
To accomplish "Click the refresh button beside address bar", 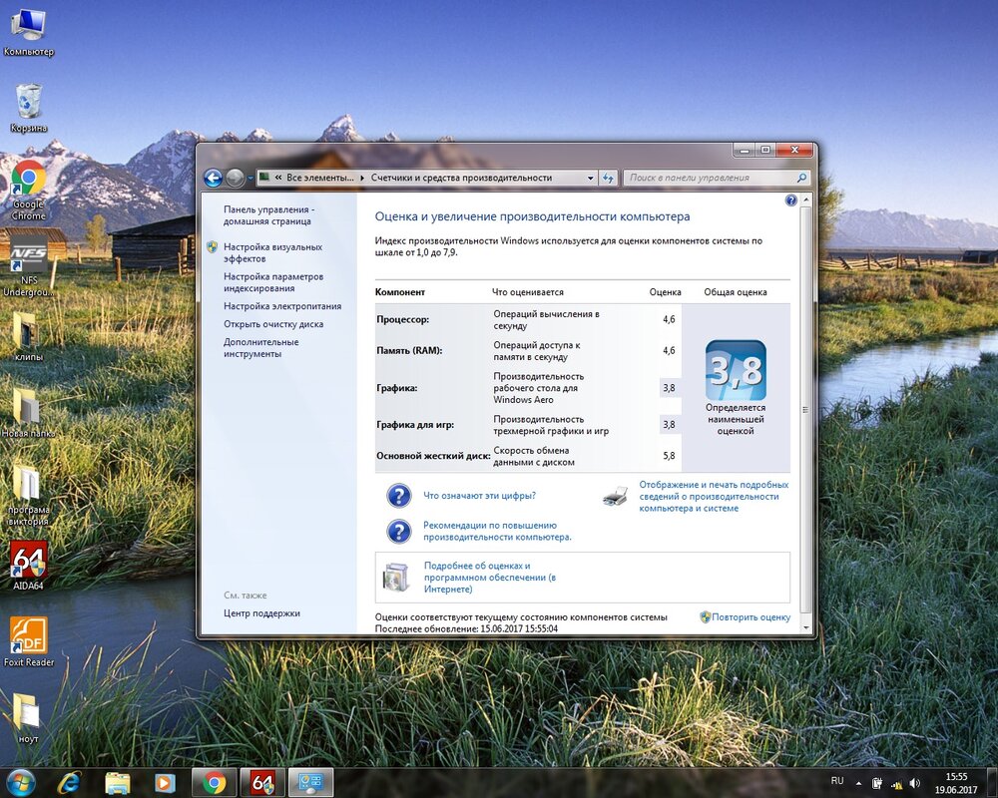I will tap(608, 178).
